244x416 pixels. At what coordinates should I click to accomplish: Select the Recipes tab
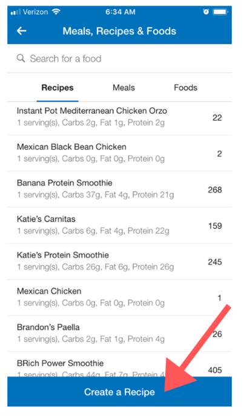[58, 88]
